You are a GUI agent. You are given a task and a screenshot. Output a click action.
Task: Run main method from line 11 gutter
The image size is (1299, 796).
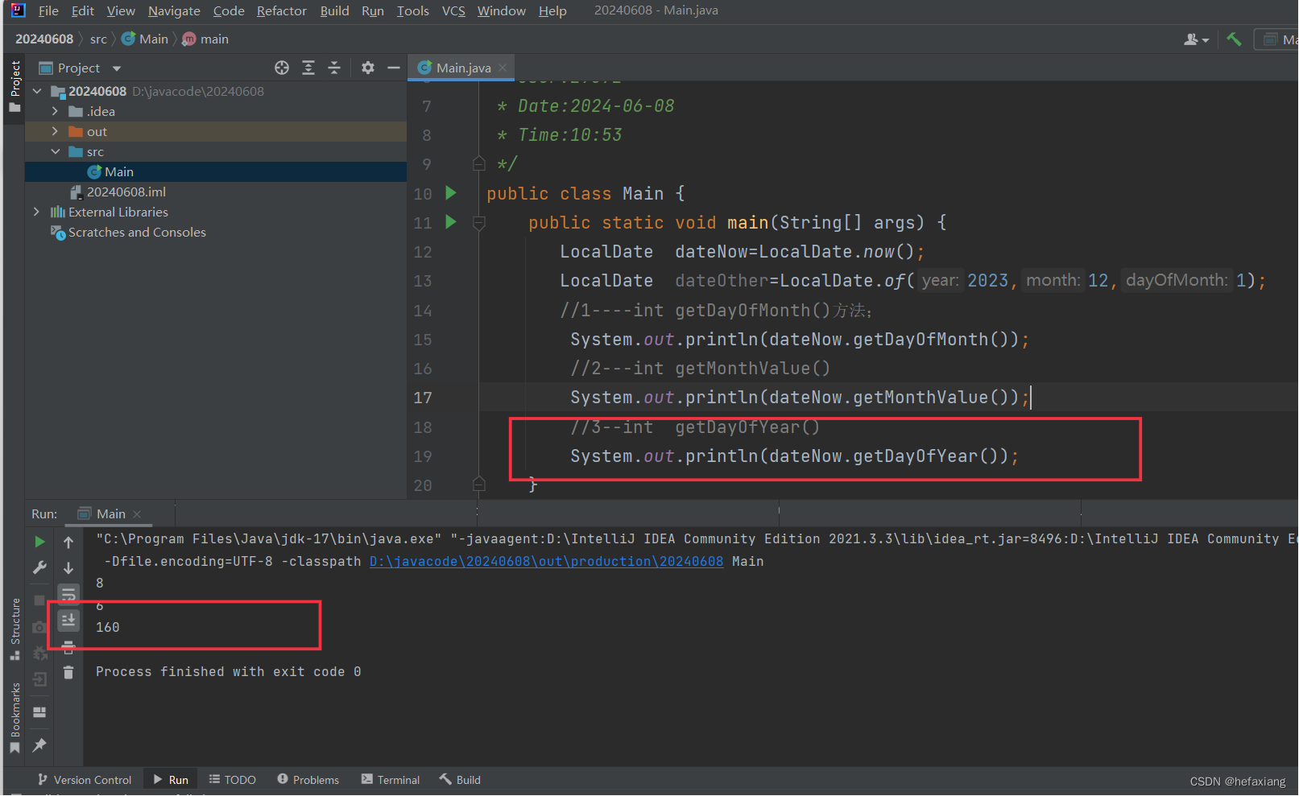[x=451, y=222]
